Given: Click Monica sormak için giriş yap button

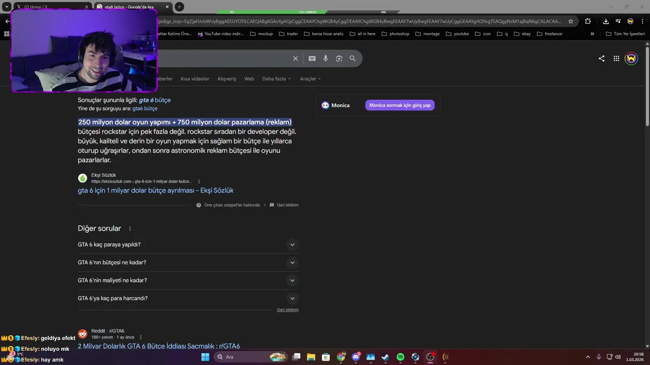Looking at the screenshot, I should tap(400, 105).
